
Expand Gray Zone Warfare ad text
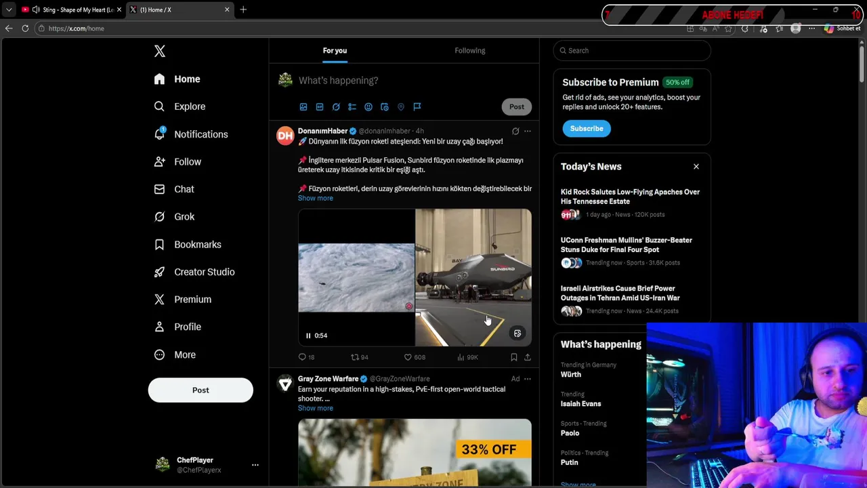(x=316, y=408)
